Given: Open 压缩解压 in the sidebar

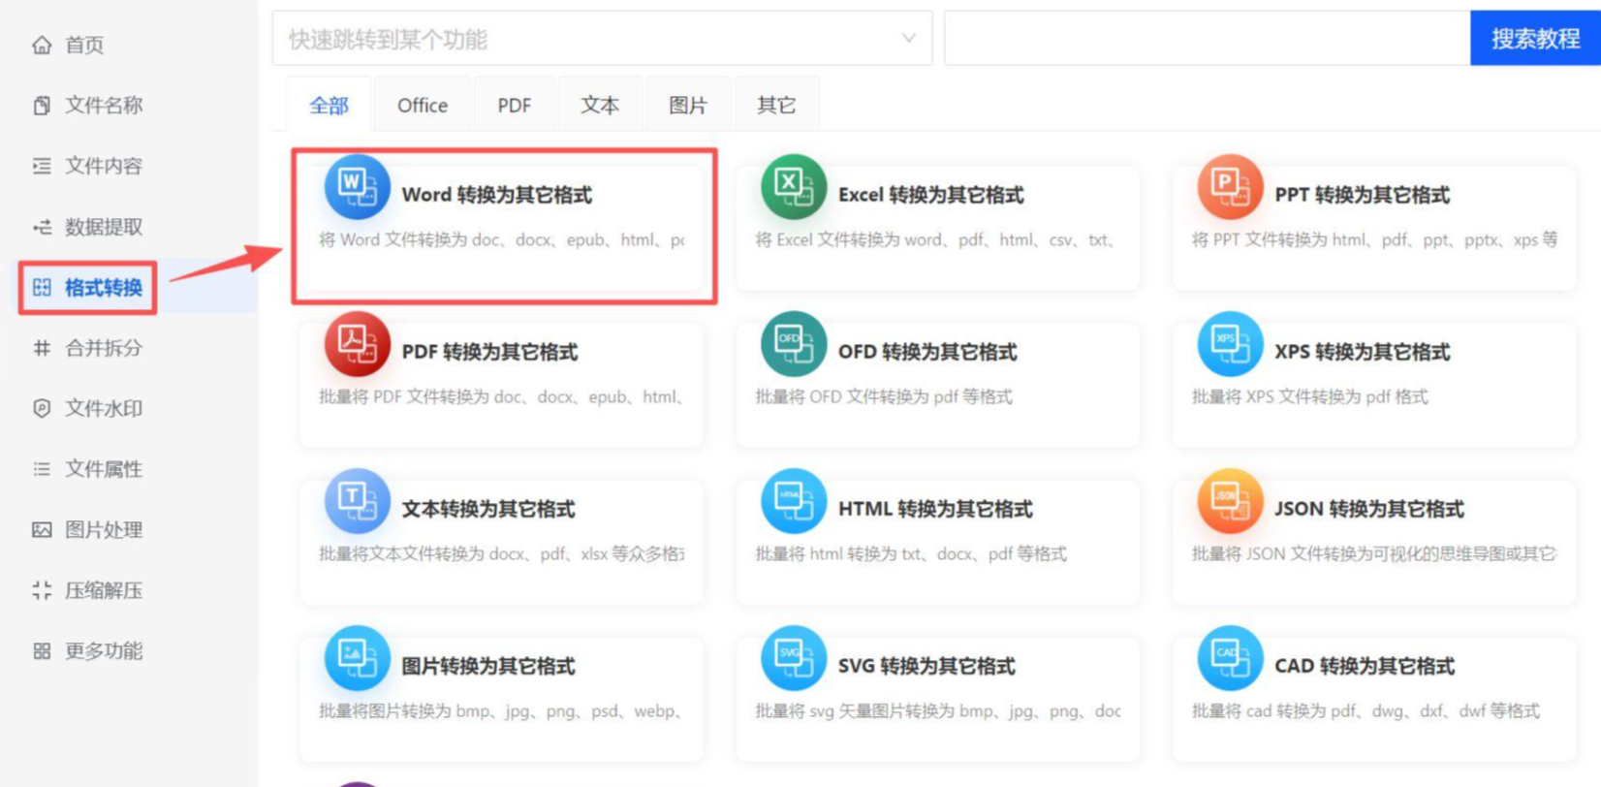Looking at the screenshot, I should (x=104, y=590).
